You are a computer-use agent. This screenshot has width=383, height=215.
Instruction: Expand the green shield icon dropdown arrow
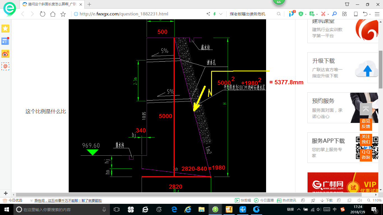pyautogui.click(x=306, y=14)
